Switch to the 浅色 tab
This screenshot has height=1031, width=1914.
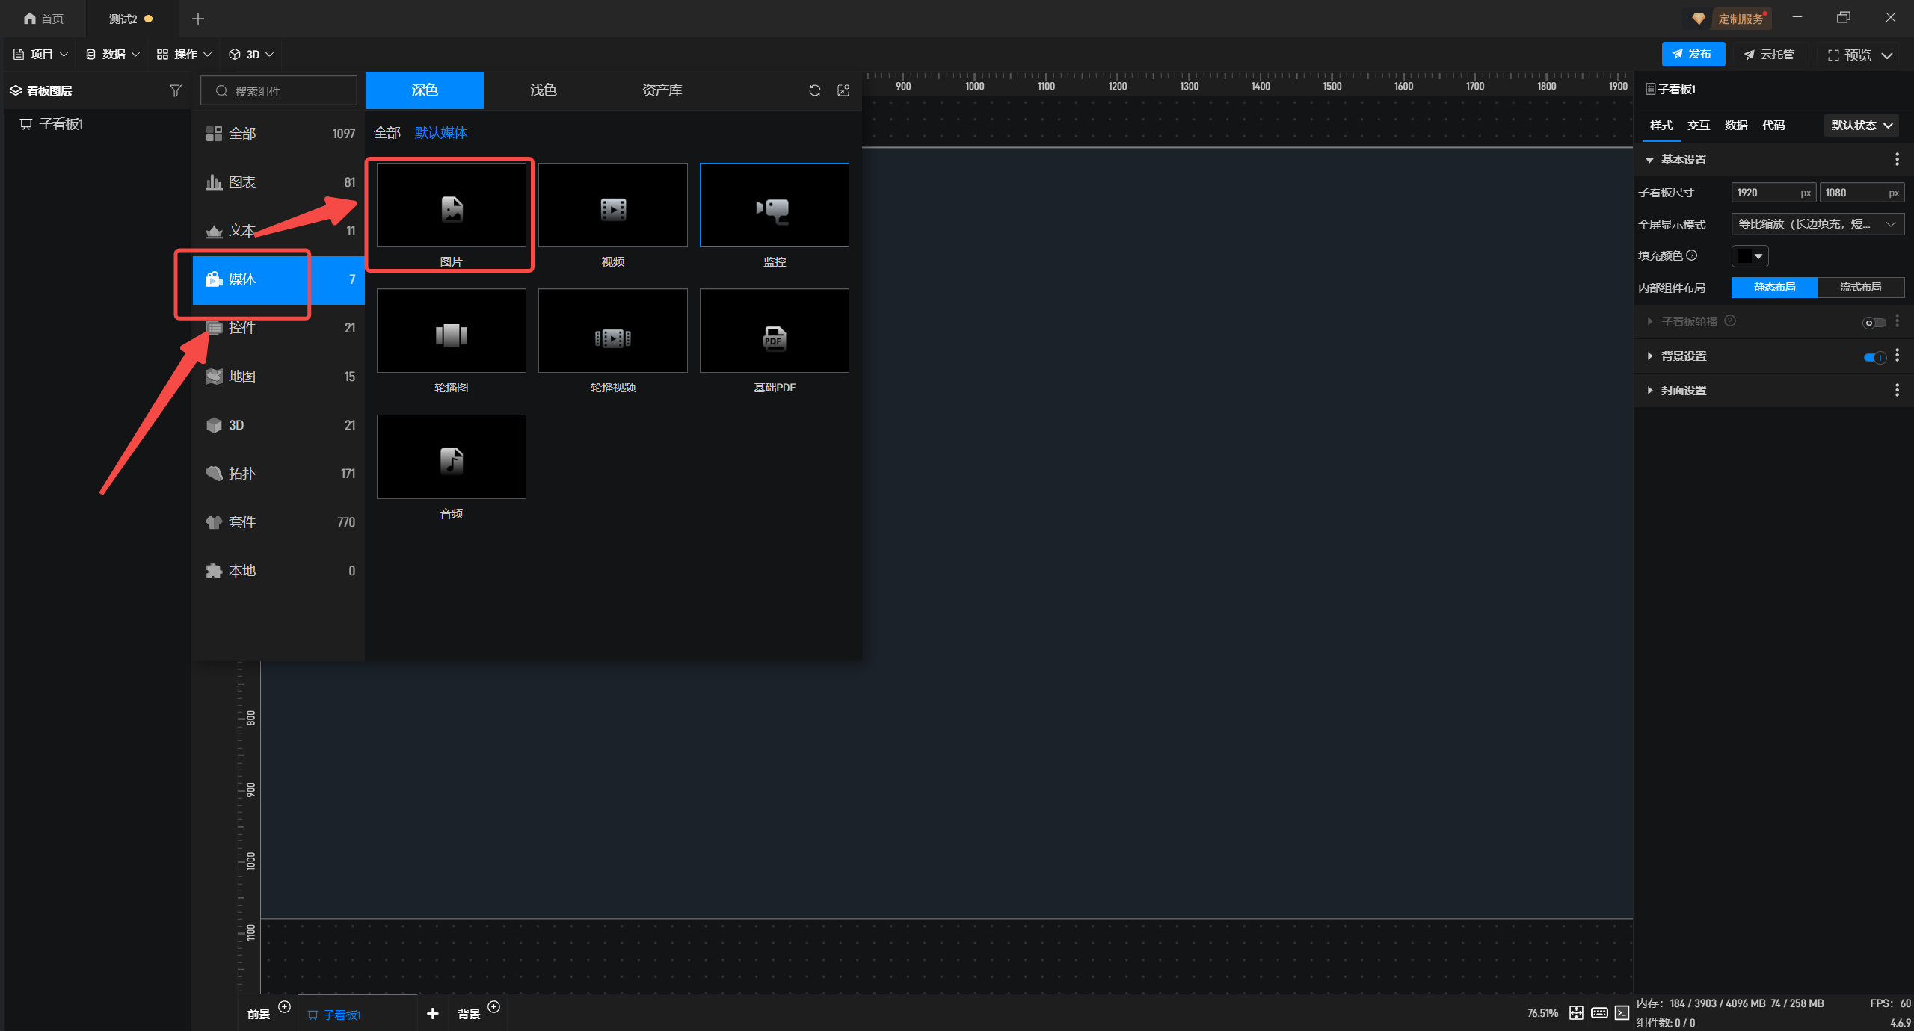point(543,90)
